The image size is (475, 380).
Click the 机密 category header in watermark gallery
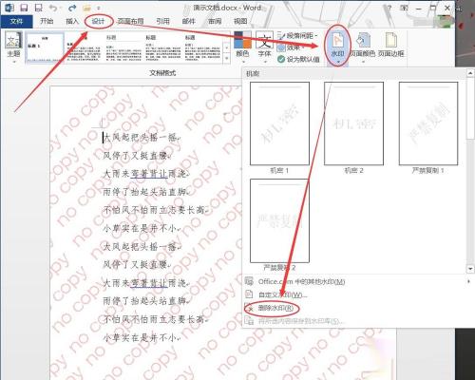point(253,73)
